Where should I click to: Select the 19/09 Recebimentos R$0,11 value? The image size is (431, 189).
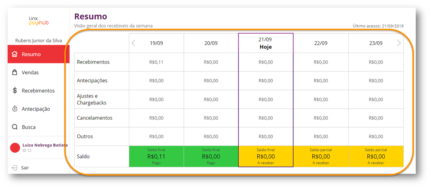[x=156, y=62]
